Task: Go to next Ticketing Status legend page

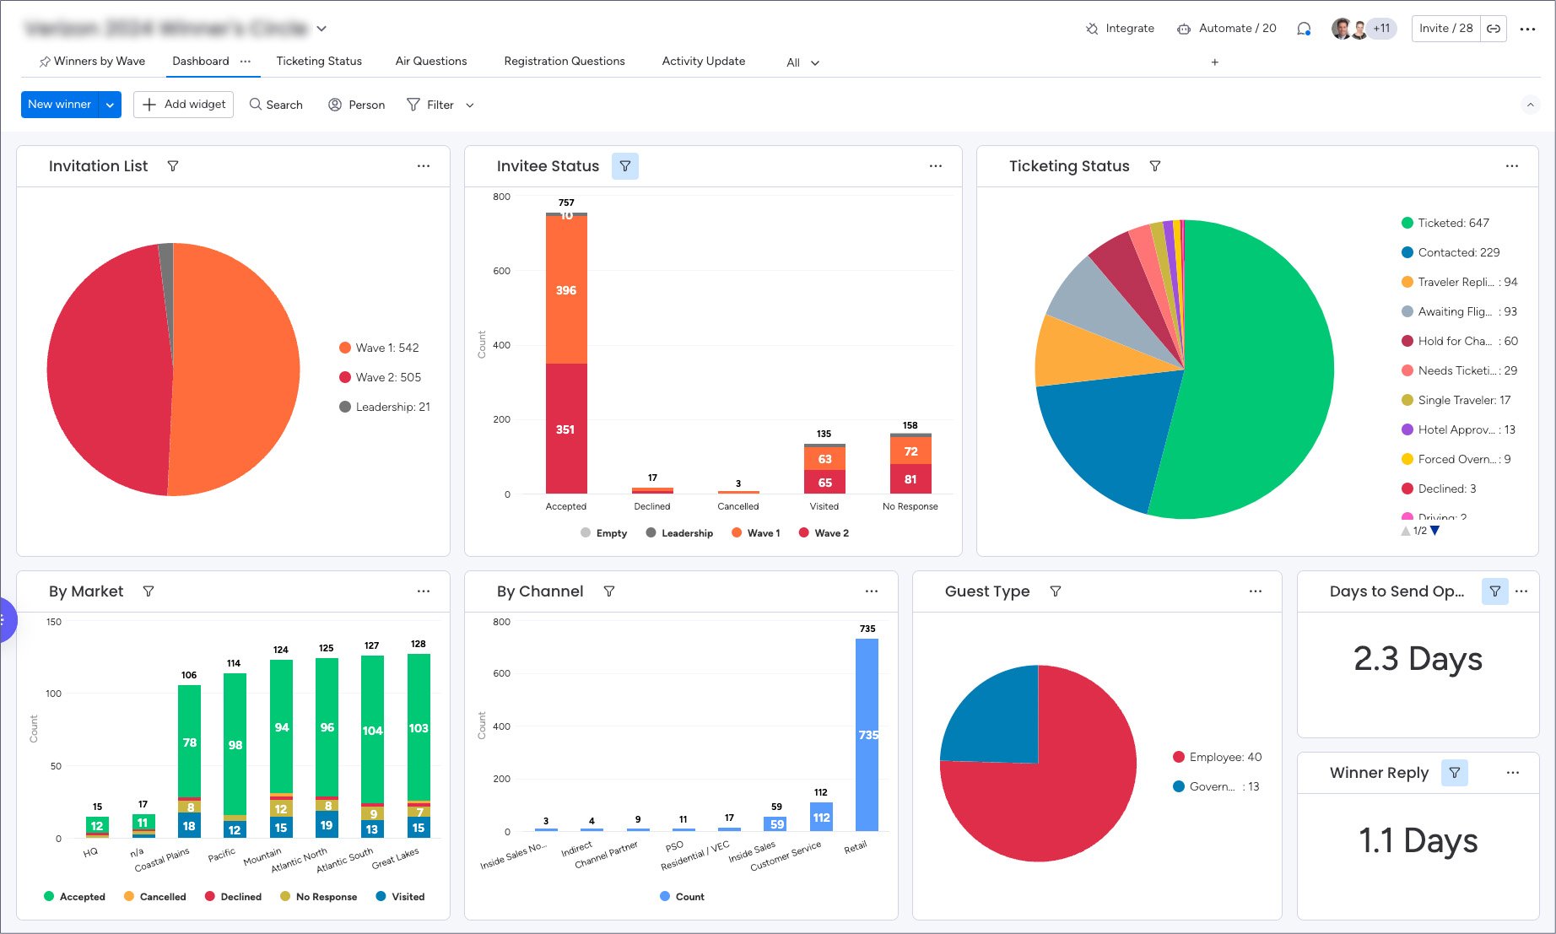Action: click(x=1434, y=531)
